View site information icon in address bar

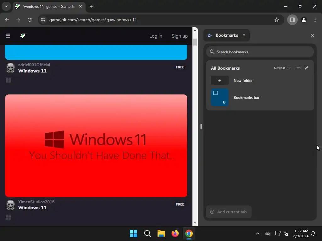[43, 20]
